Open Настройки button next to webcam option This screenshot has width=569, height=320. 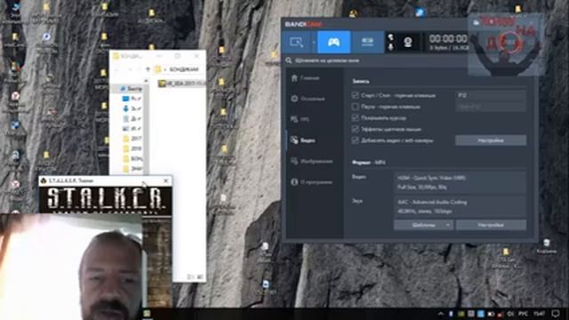491,140
